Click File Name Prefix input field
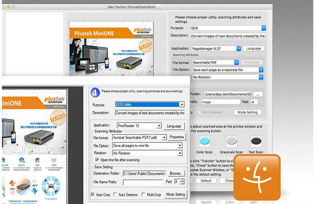316x204 pixels. [143, 182]
